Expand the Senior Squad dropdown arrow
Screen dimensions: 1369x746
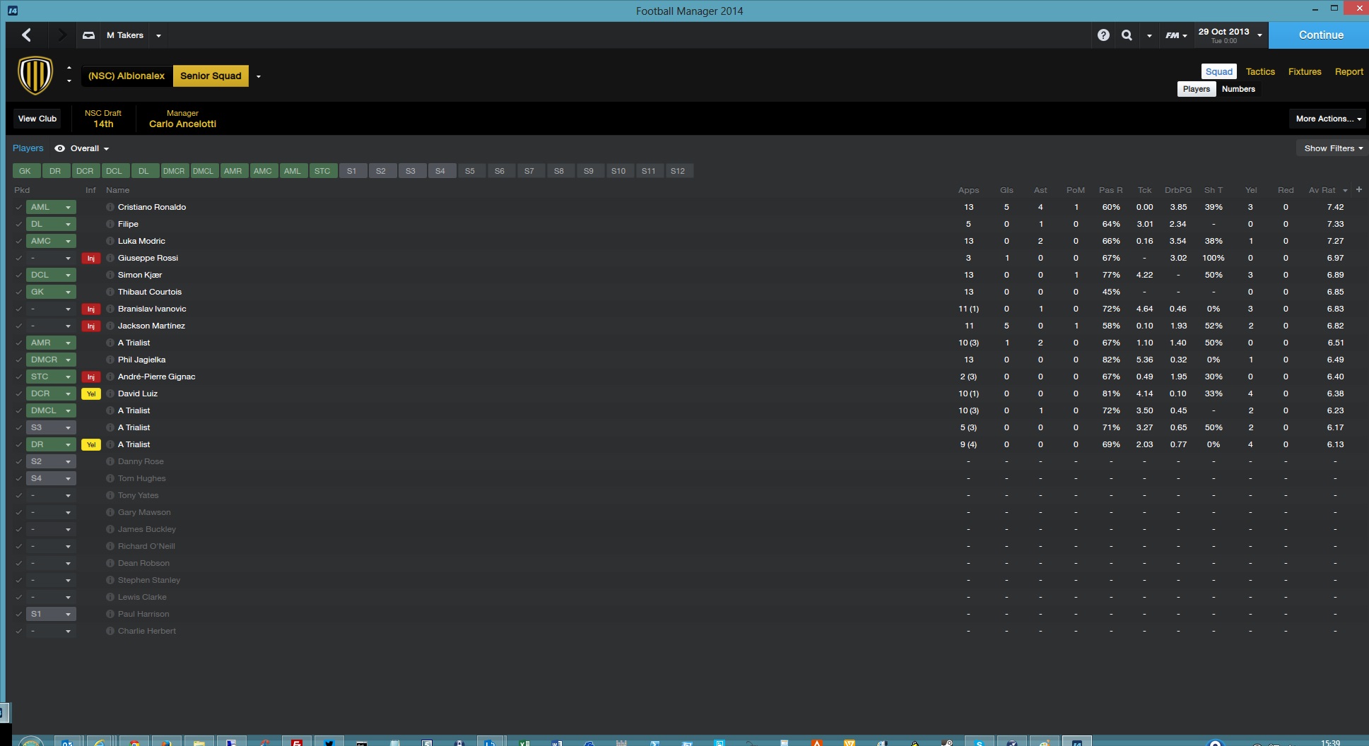pyautogui.click(x=258, y=76)
